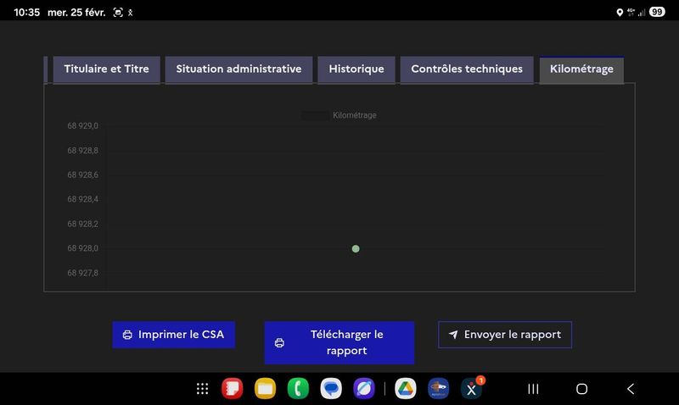Click the Imprimer le CSA button

coord(174,335)
